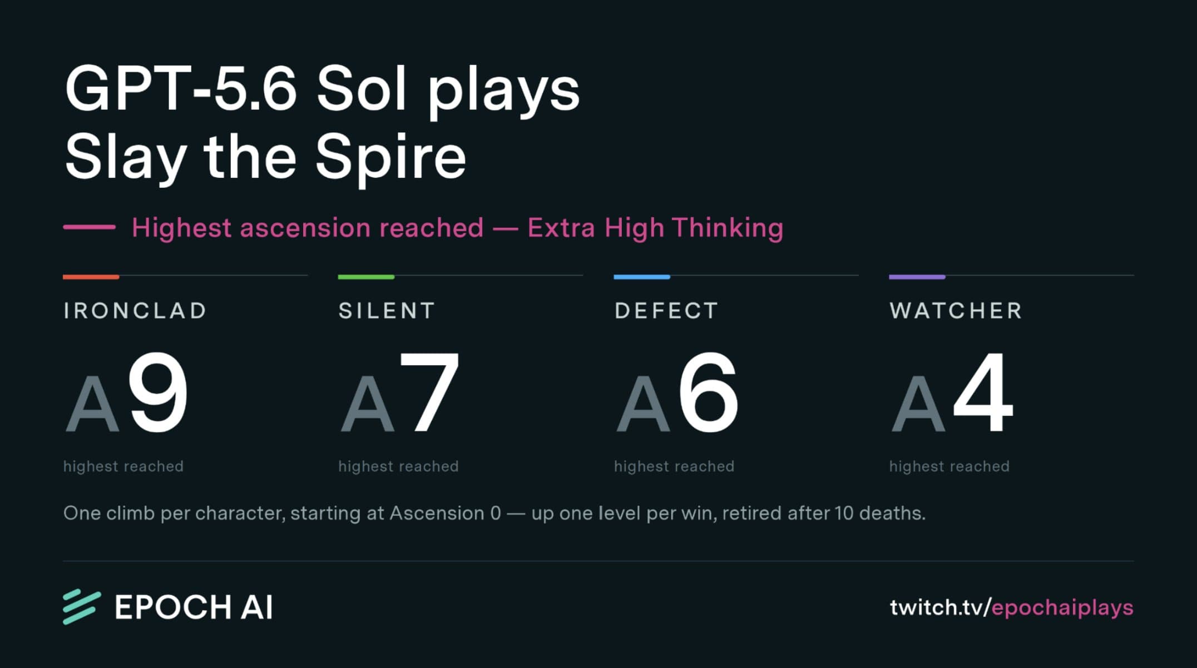The image size is (1197, 668).
Task: Open the twitch.tv/epochaiplays link
Action: 1011,607
